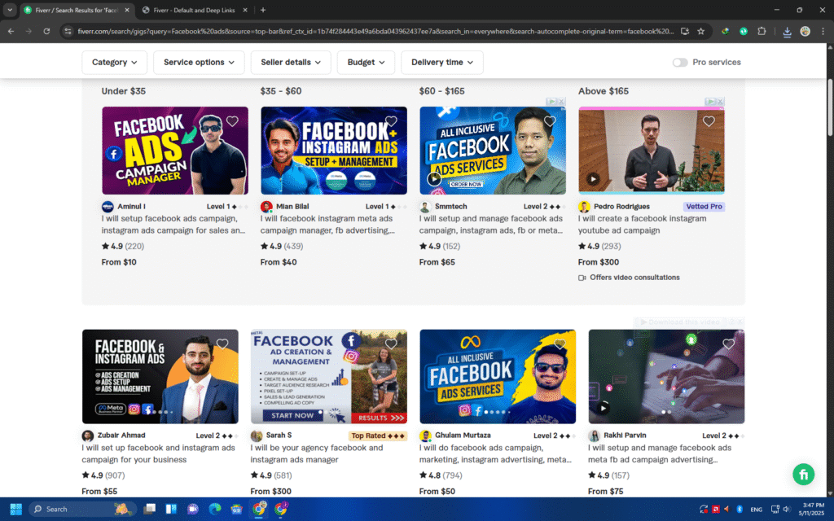Open new browser tab
The width and height of the screenshot is (834, 521).
pyautogui.click(x=263, y=10)
